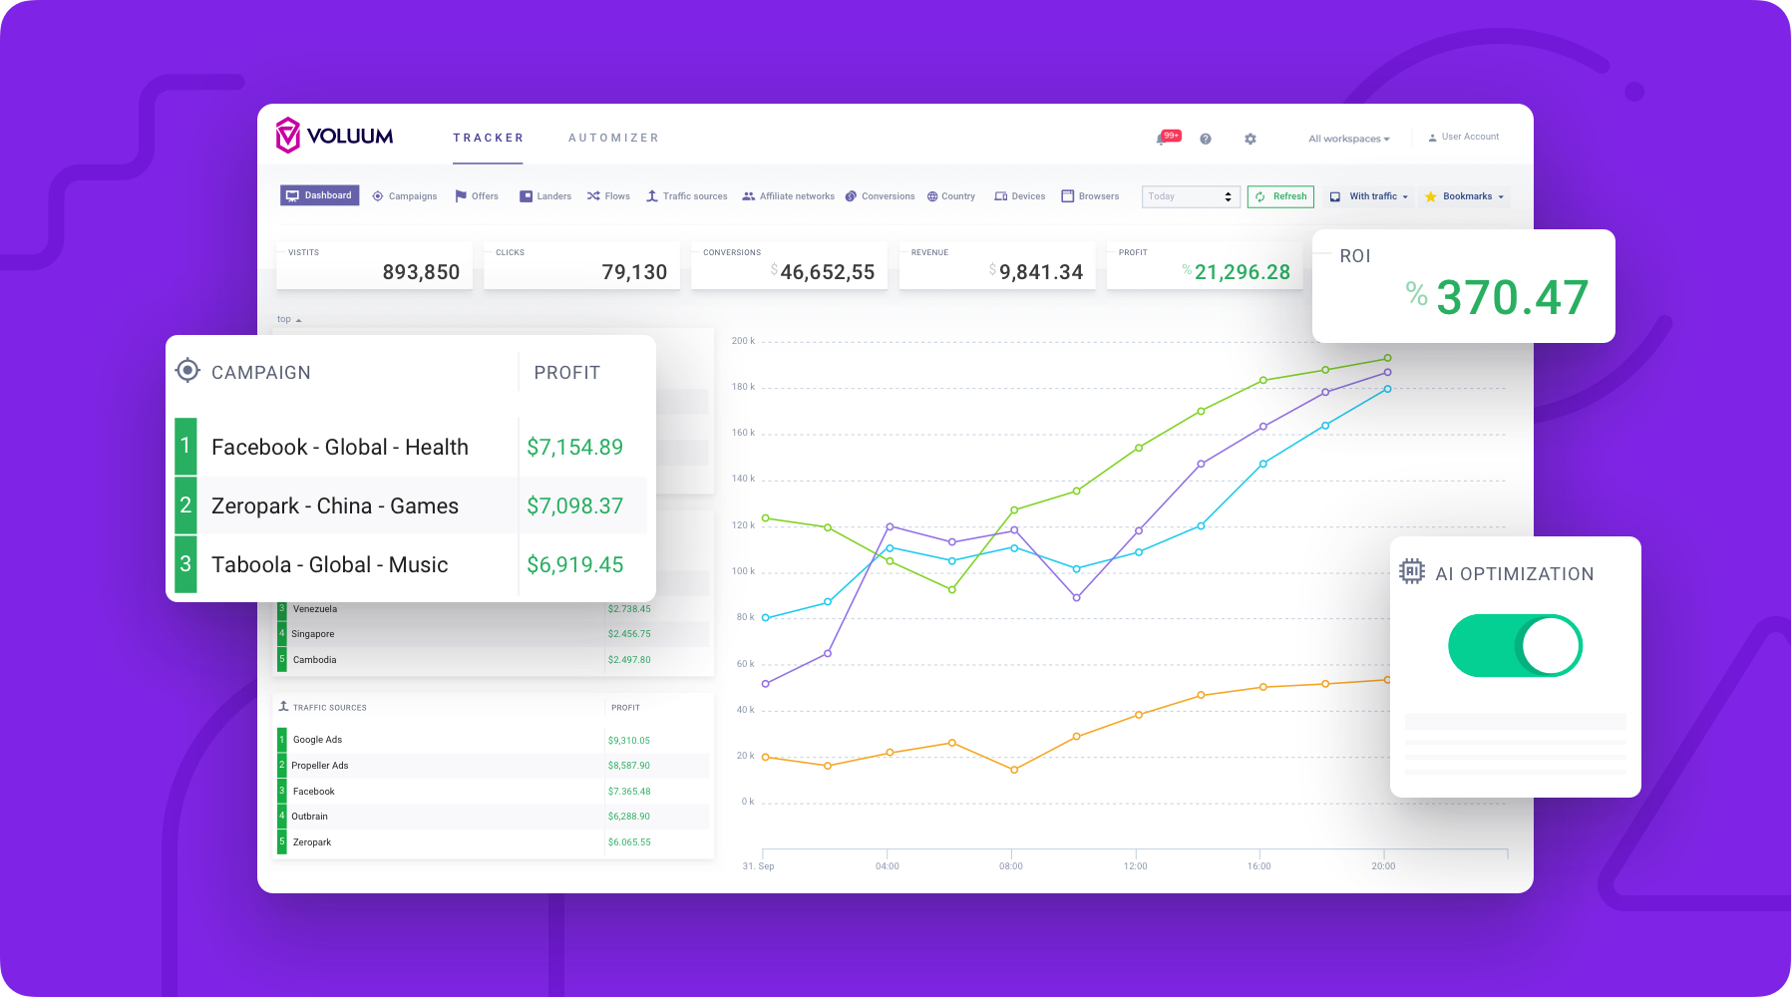The image size is (1791, 997).
Task: Click the Voluum logo
Action: click(334, 136)
